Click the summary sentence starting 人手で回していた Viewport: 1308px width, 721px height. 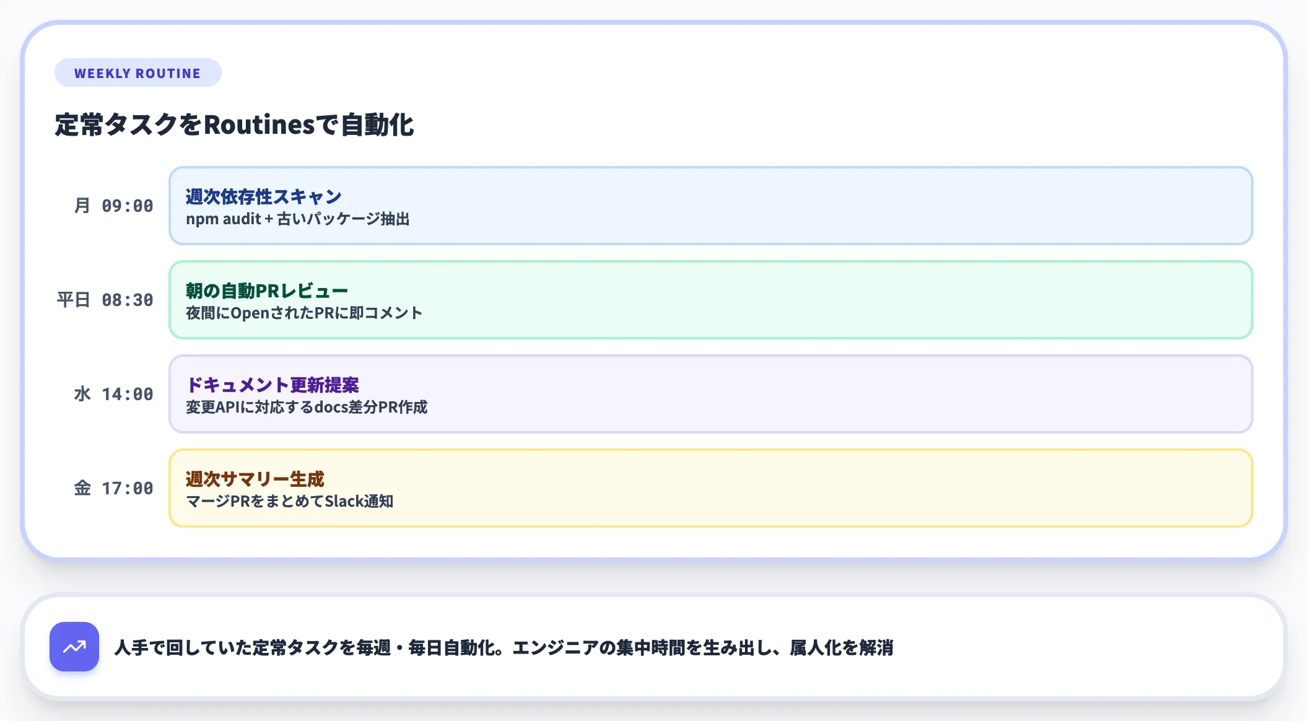504,648
